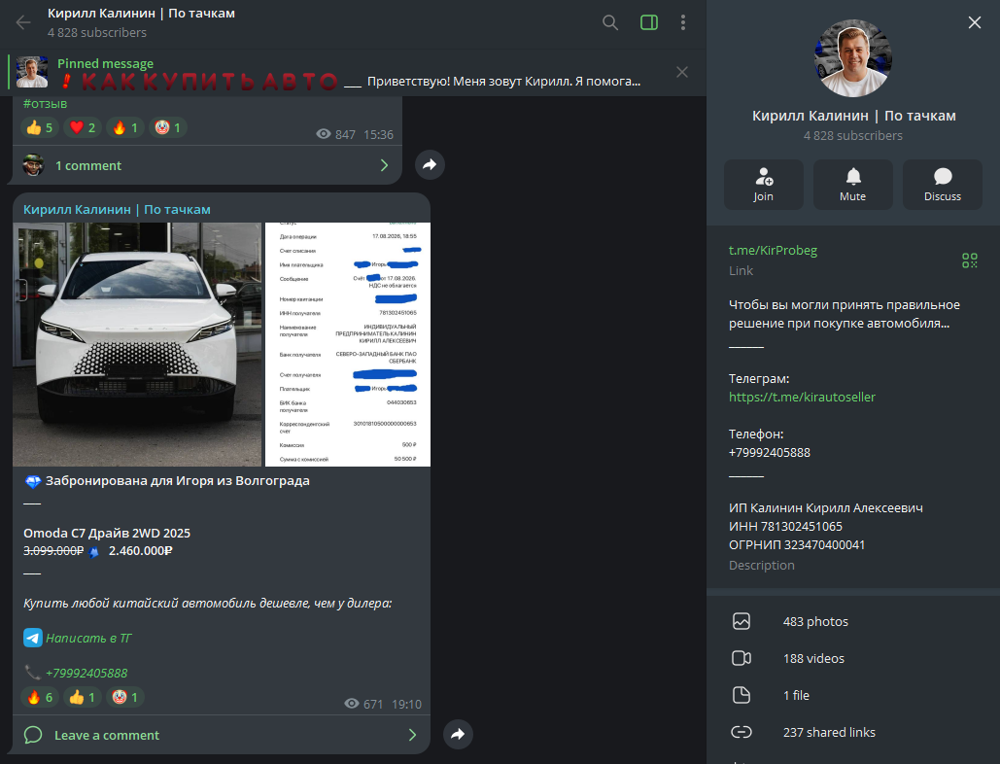Viewport: 1000px width, 764px height.
Task: Expand the truncated channel description text
Action: click(x=845, y=314)
